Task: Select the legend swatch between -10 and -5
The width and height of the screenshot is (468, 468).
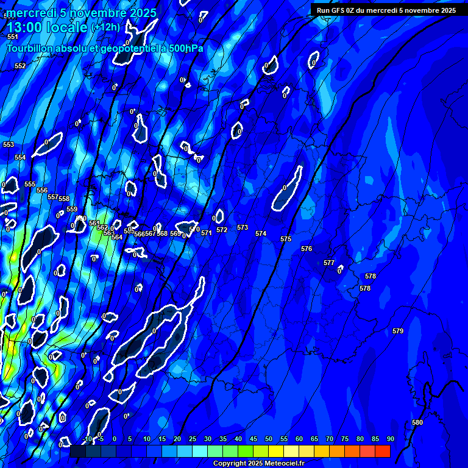Action: click(x=93, y=452)
